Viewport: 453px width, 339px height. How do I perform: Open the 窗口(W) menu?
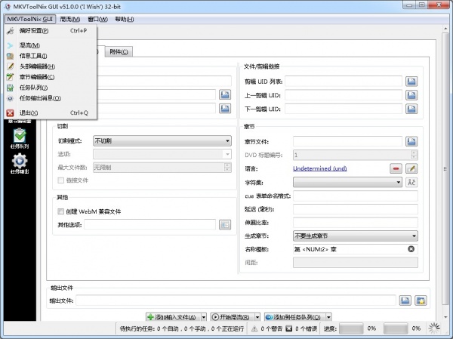(x=97, y=20)
